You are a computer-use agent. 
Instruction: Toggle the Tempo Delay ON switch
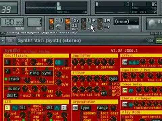[125, 90]
